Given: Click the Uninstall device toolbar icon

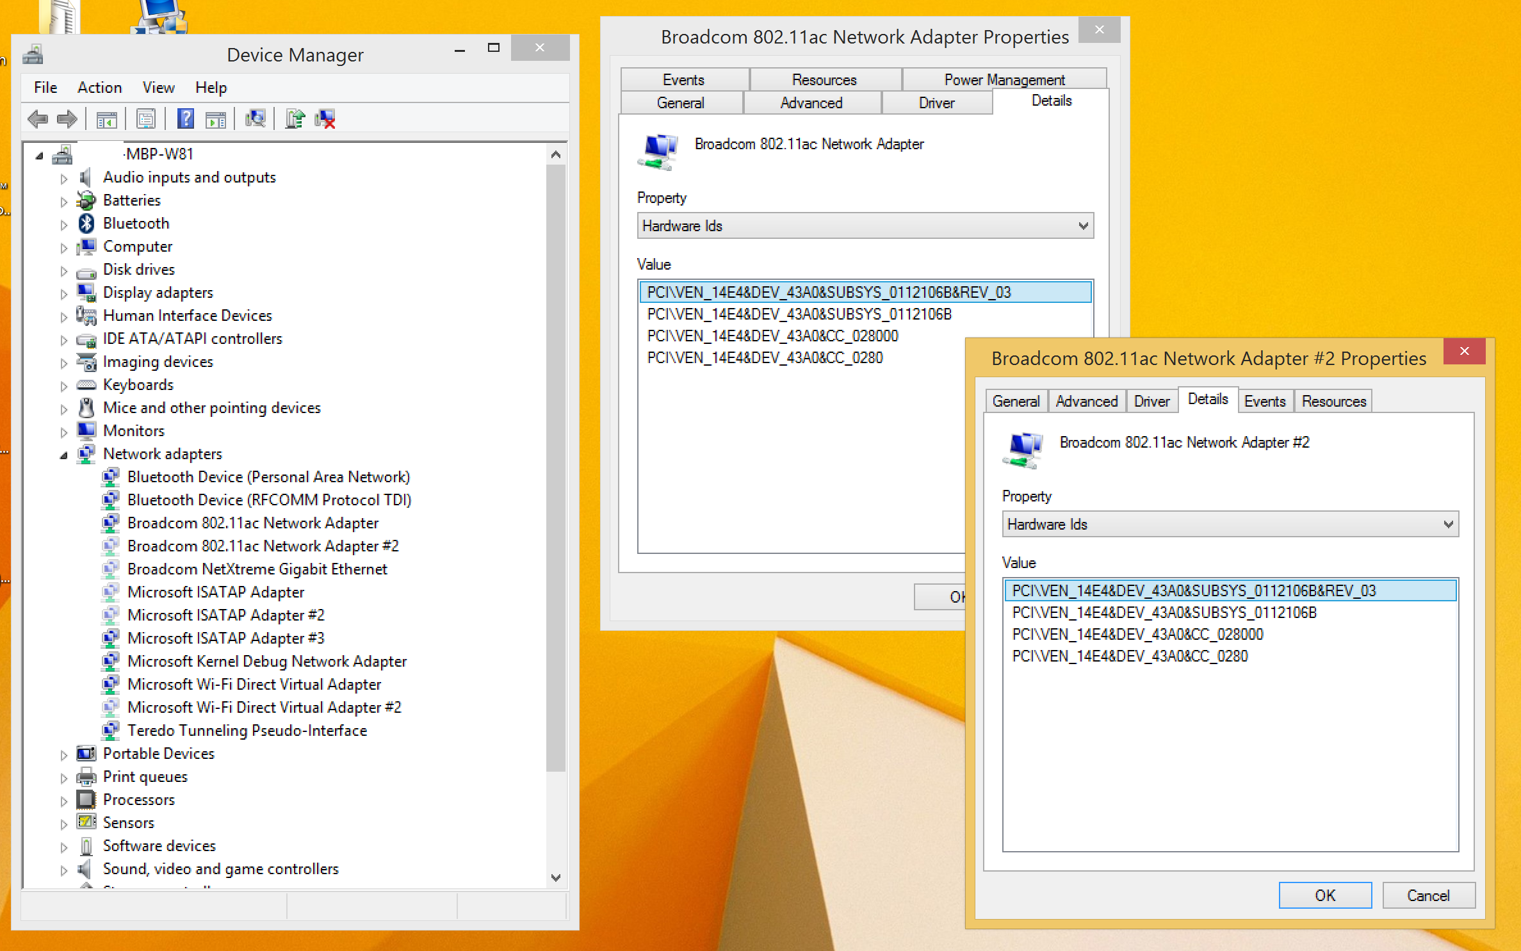Looking at the screenshot, I should click(x=325, y=118).
